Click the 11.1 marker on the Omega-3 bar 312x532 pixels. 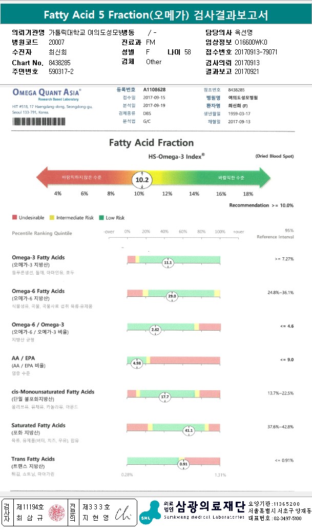coord(168,263)
